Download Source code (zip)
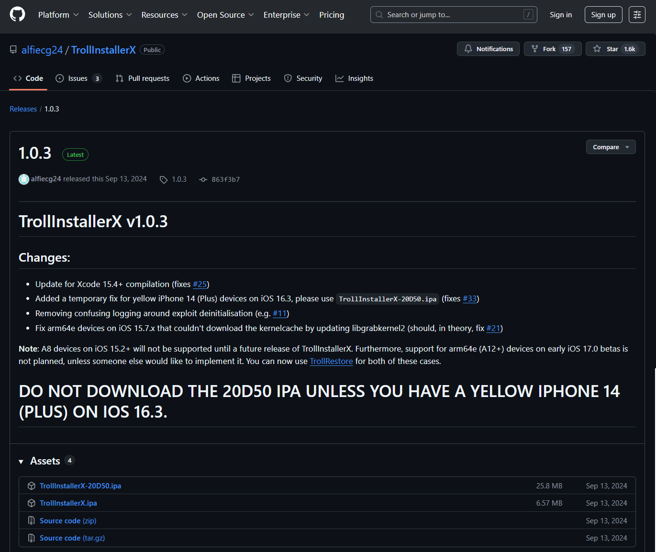This screenshot has height=552, width=656. [x=68, y=521]
